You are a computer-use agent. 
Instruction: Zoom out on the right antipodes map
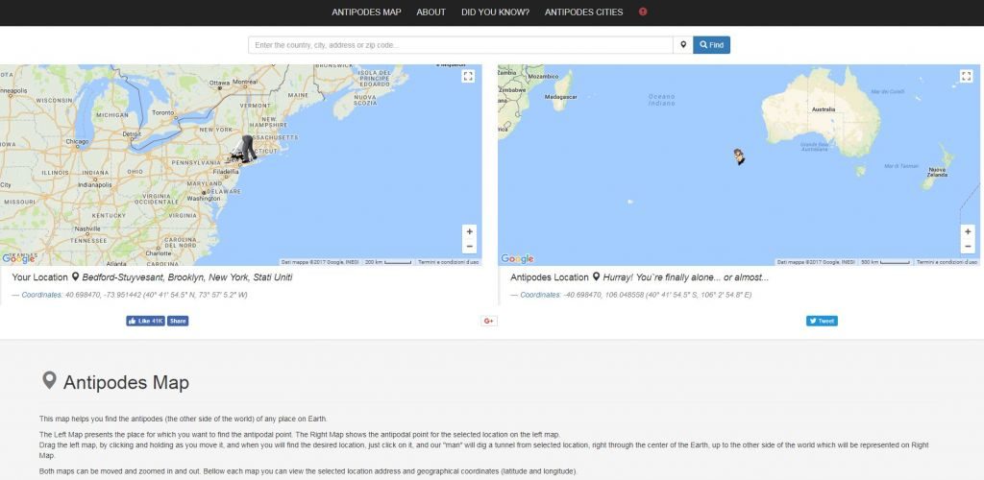[x=967, y=247]
